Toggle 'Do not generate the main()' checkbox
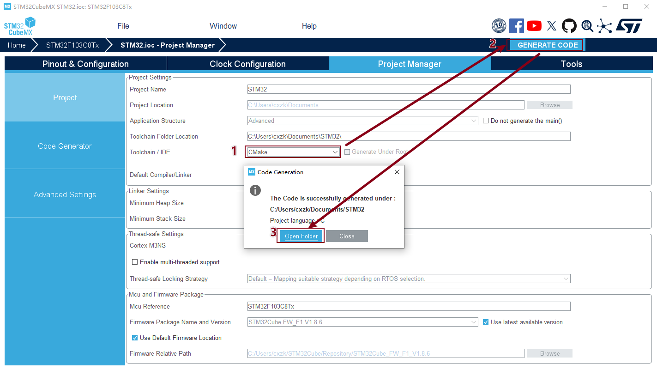The height and width of the screenshot is (370, 657). click(x=486, y=121)
